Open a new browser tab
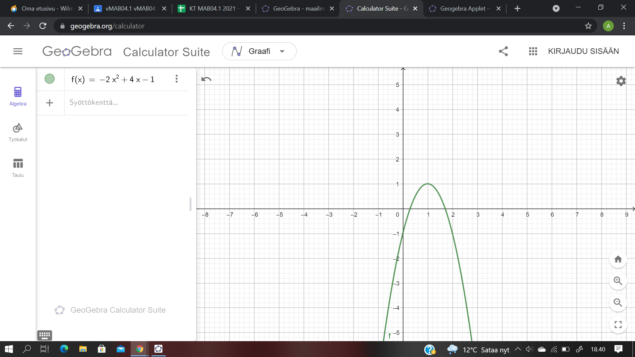This screenshot has width=635, height=357. click(518, 9)
